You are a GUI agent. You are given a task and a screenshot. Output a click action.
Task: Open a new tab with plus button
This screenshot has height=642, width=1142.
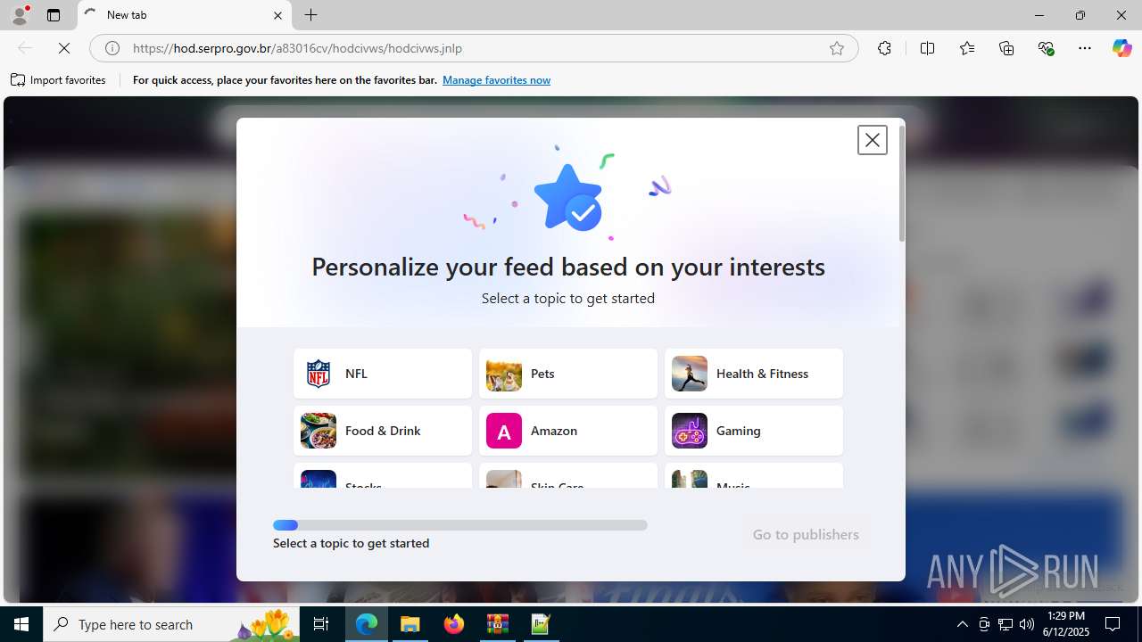(310, 15)
